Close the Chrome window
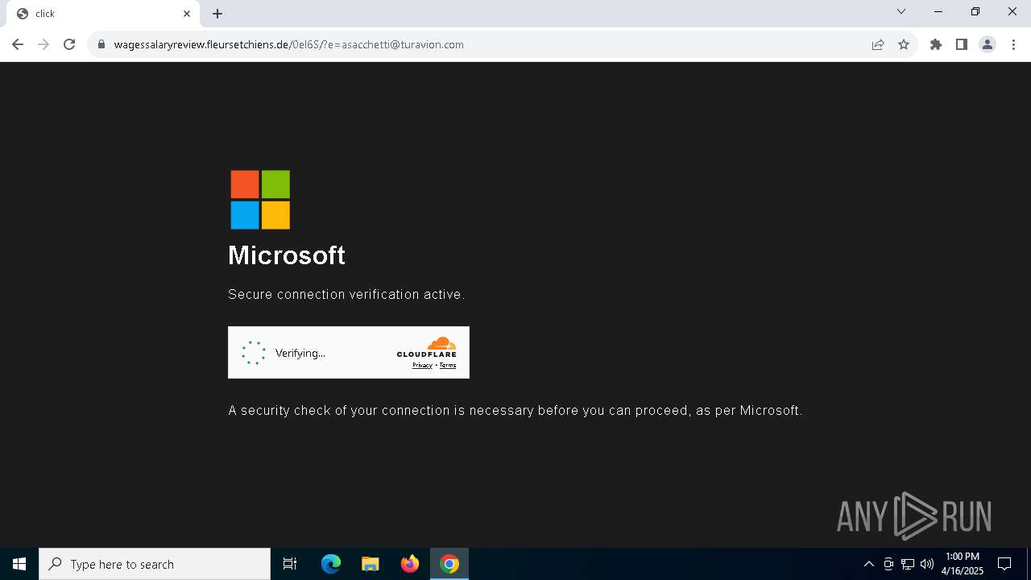Viewport: 1031px width, 580px height. 1012,11
